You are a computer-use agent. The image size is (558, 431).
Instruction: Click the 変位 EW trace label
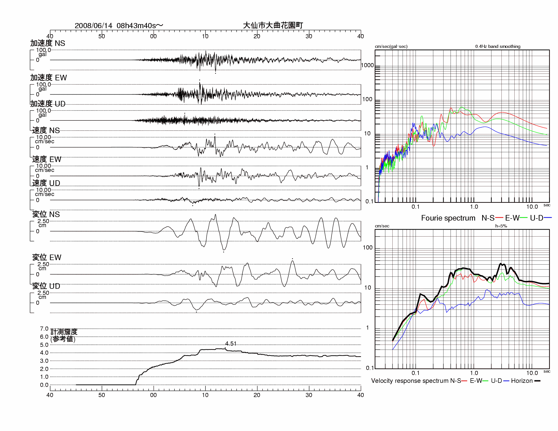pos(47,257)
